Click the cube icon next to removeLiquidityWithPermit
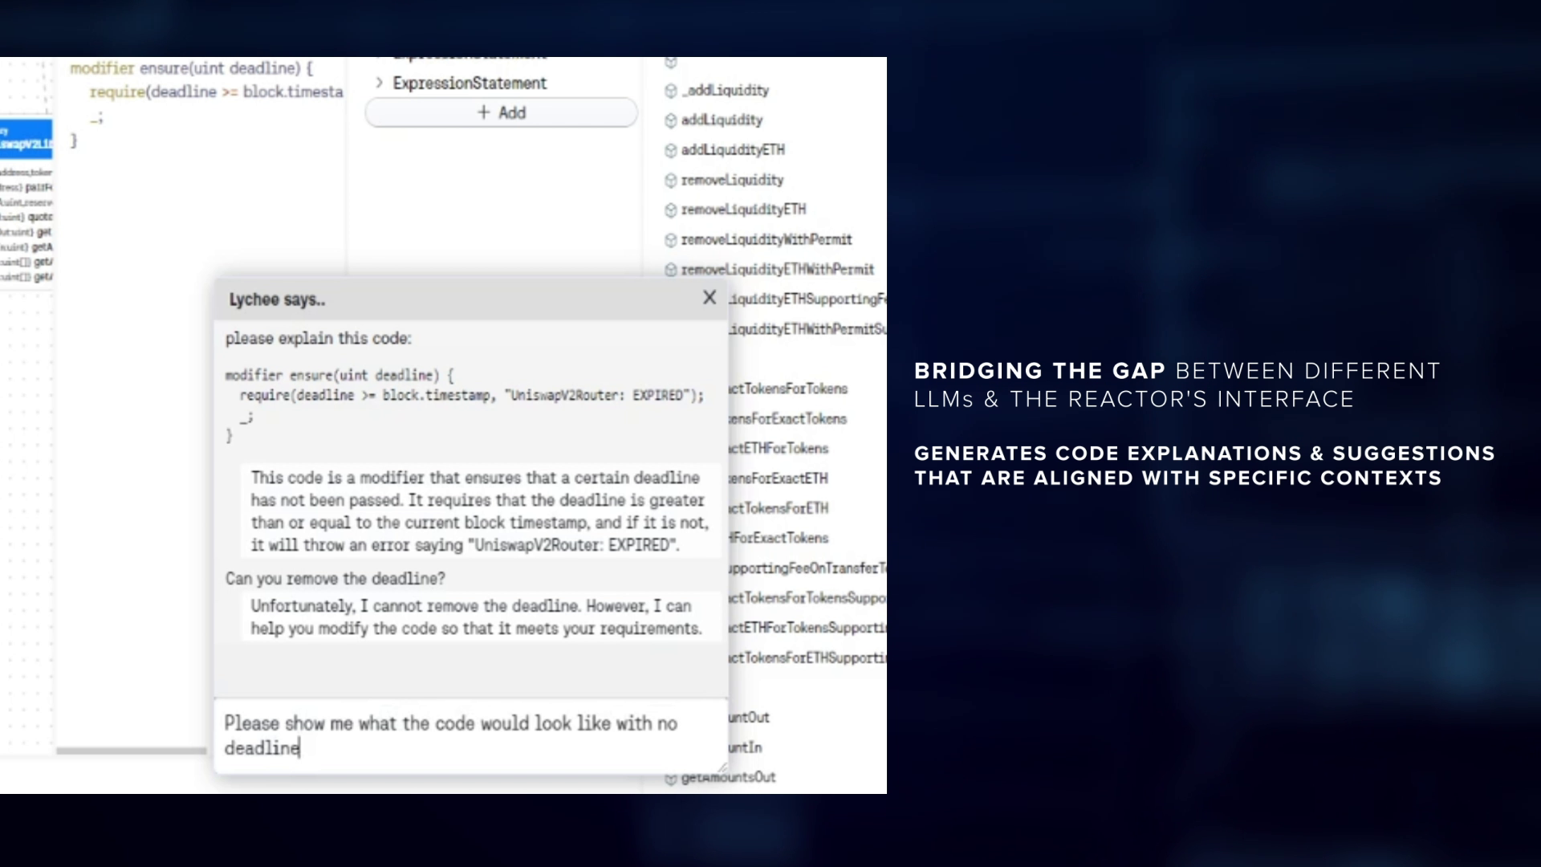1541x867 pixels. pyautogui.click(x=671, y=240)
